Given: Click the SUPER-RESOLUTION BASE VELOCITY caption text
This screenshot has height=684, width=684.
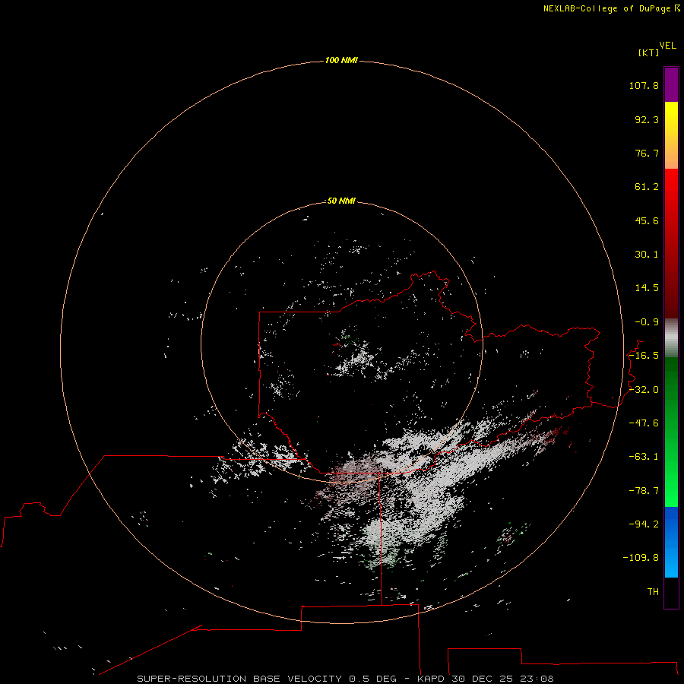Looking at the screenshot, I should (239, 679).
